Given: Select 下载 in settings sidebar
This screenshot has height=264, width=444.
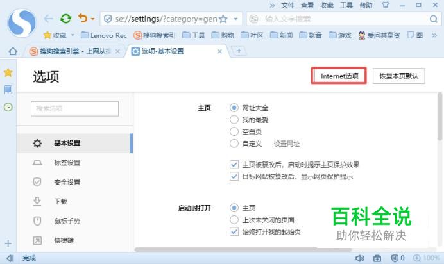Looking at the screenshot, I should [x=75, y=202].
